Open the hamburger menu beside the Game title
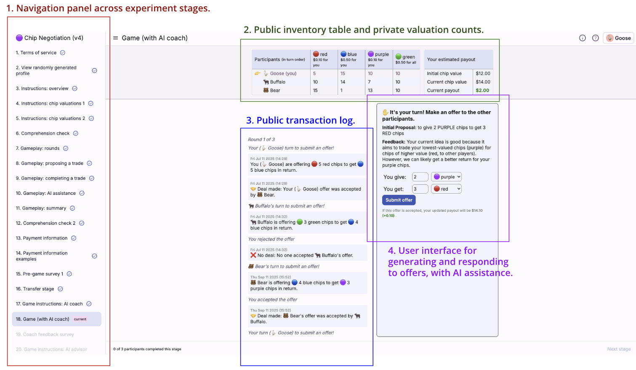636x370 pixels. tap(115, 38)
